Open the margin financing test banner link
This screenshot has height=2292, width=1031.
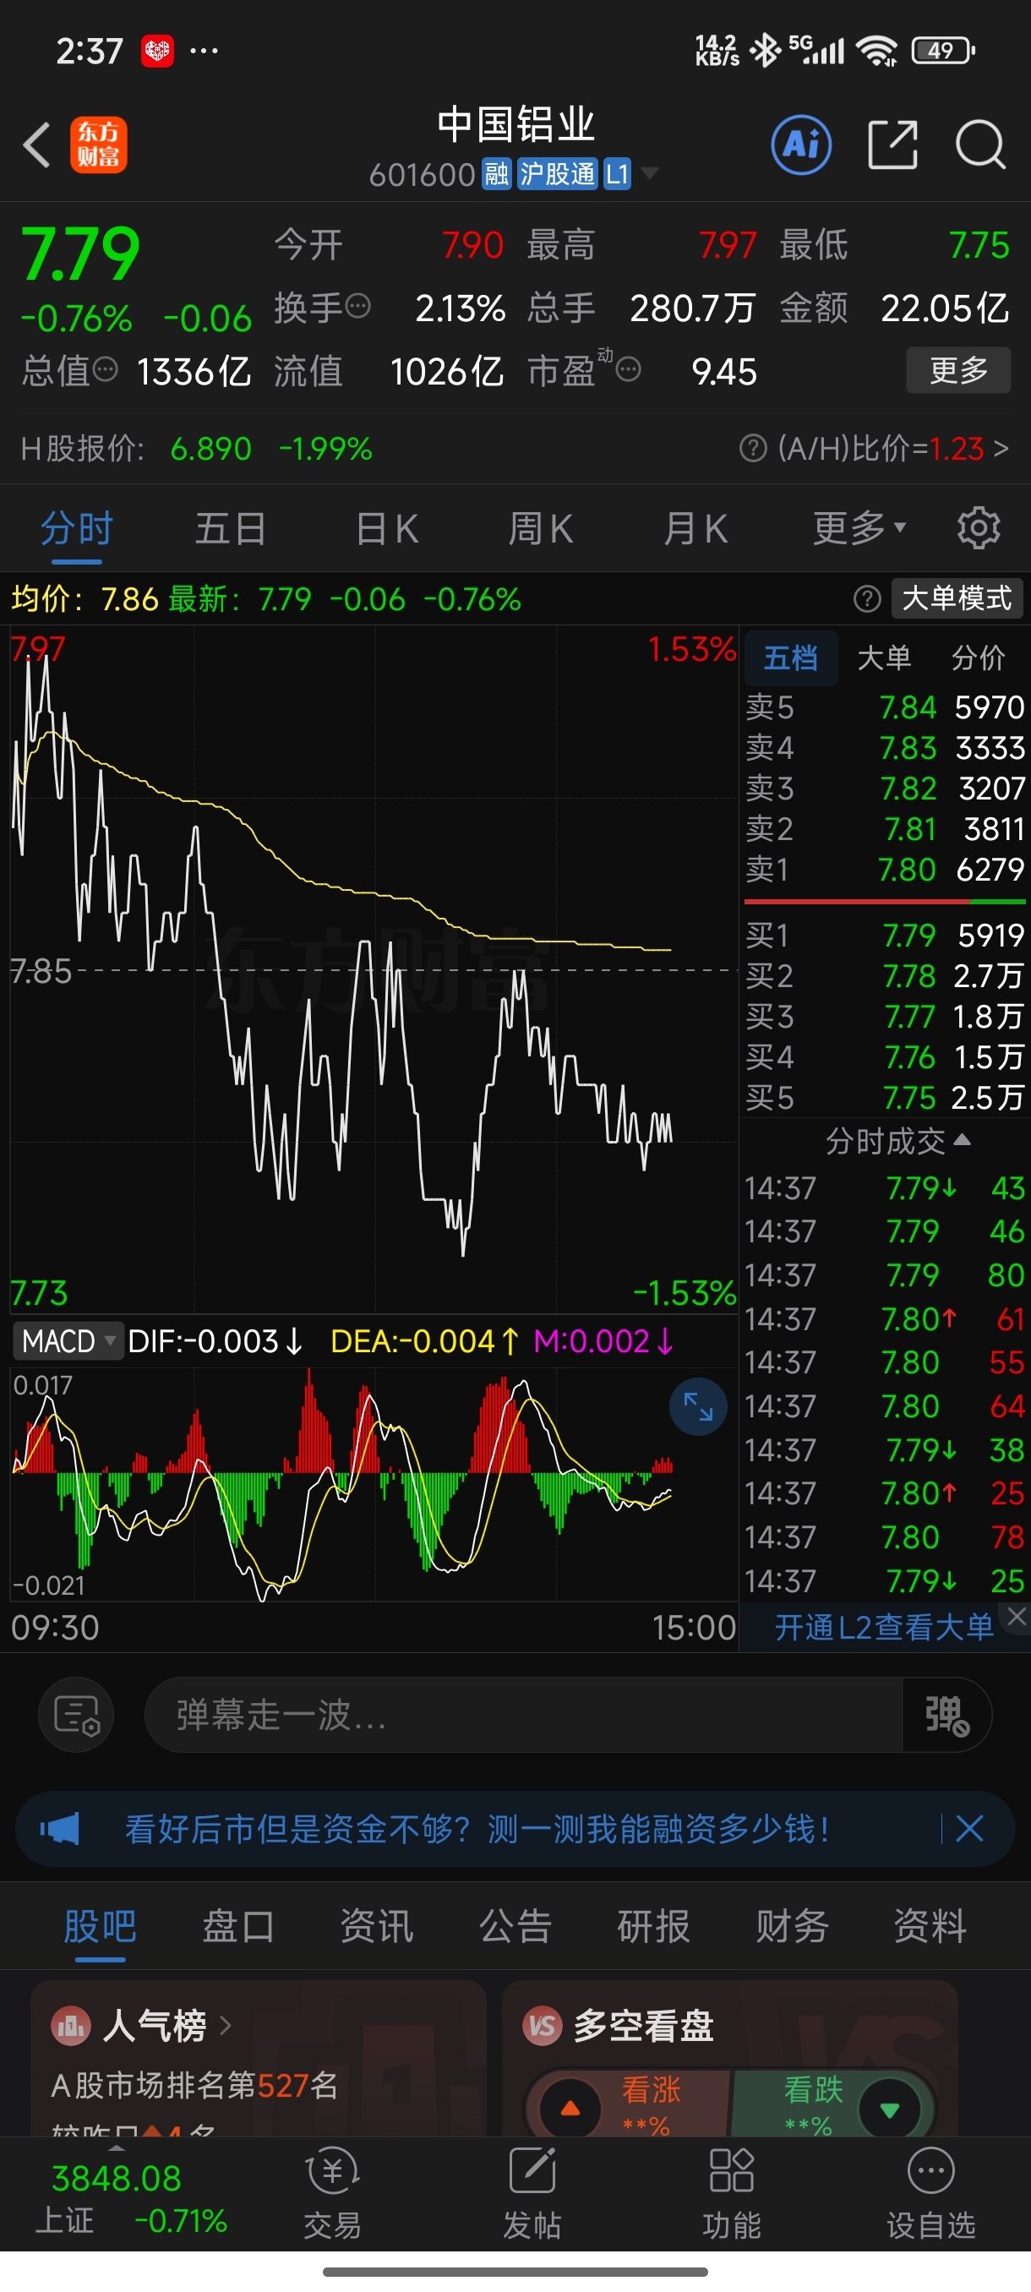(477, 1830)
